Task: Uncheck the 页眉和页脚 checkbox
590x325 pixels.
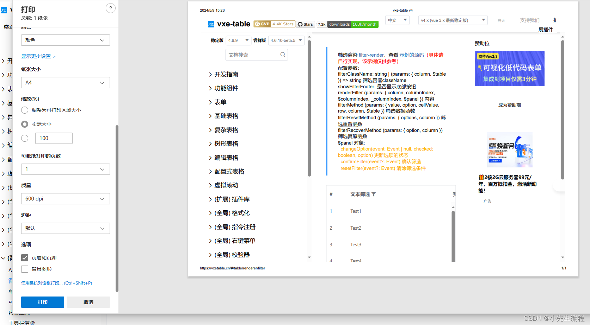Action: 24,257
